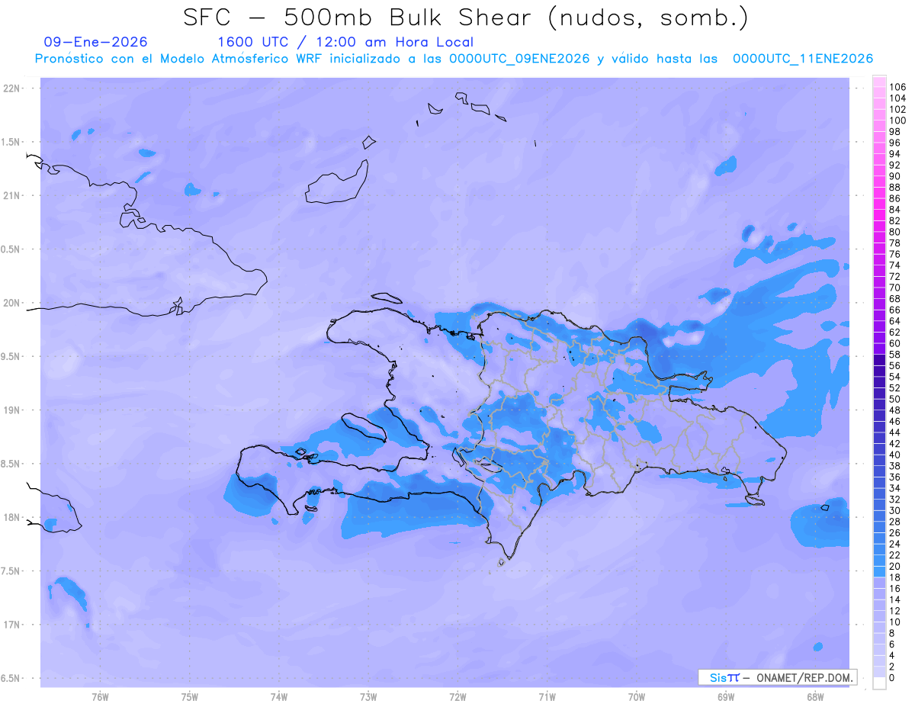Image resolution: width=915 pixels, height=707 pixels.
Task: Click the '74W' longitude label
Action: 279,696
